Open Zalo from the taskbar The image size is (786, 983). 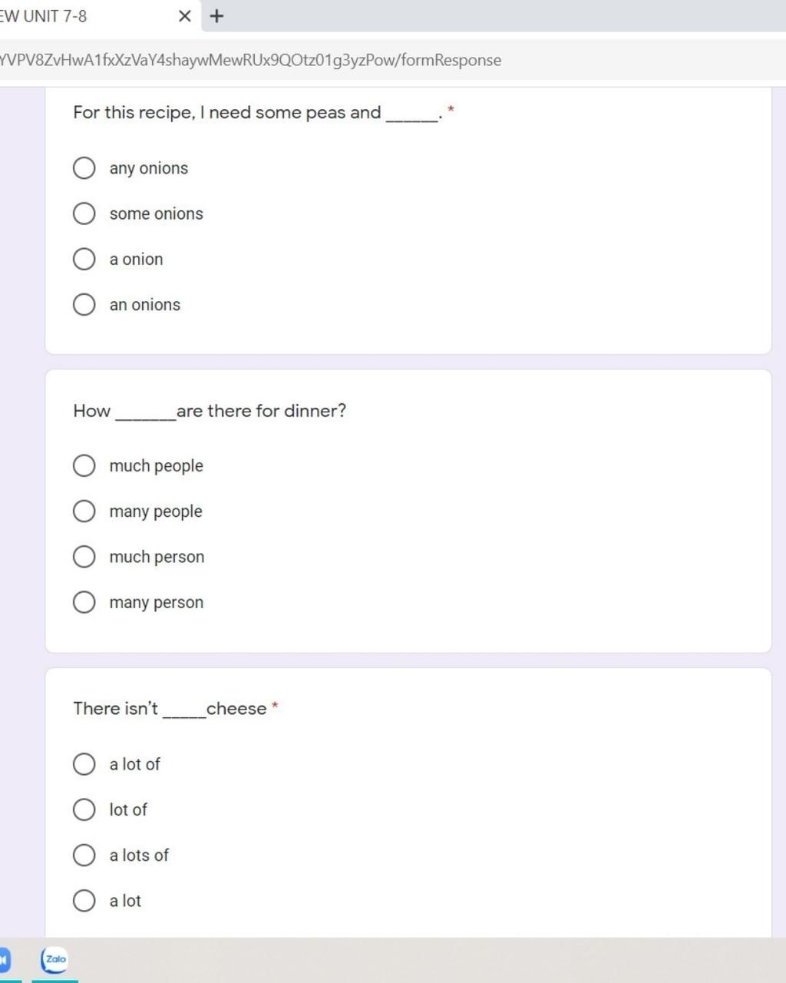pyautogui.click(x=54, y=959)
